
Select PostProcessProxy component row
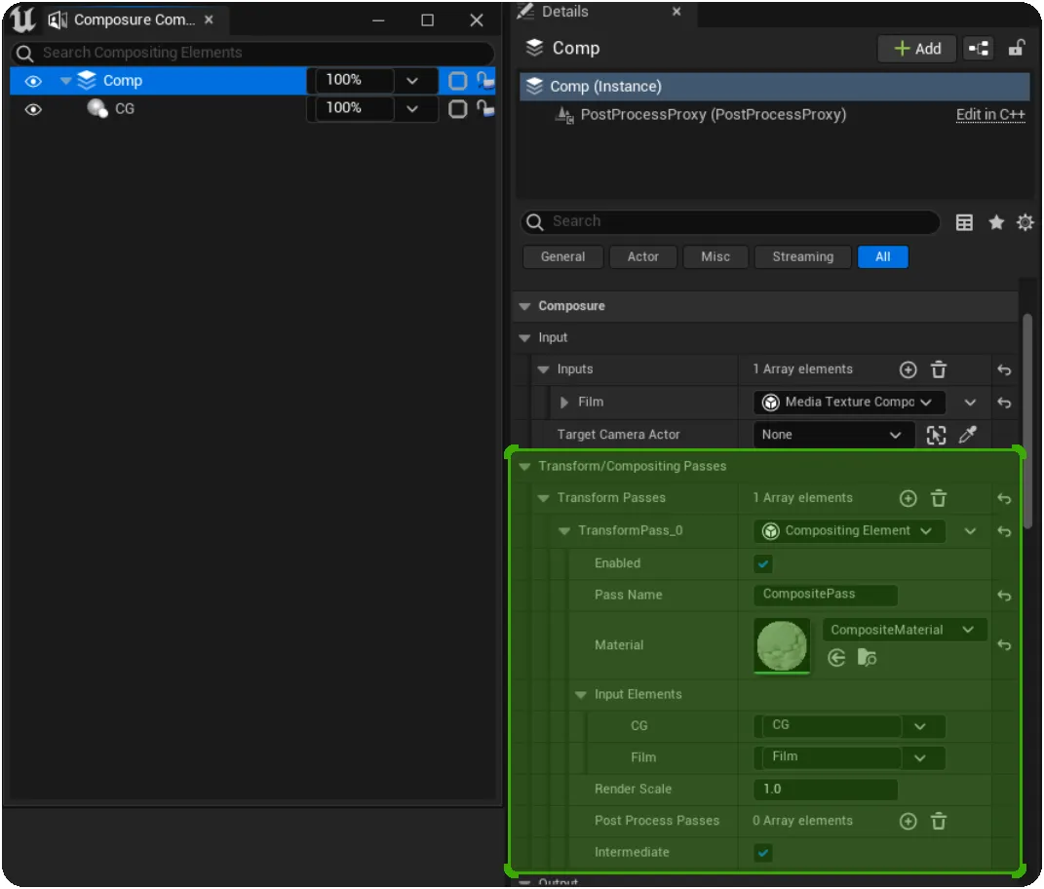click(714, 115)
